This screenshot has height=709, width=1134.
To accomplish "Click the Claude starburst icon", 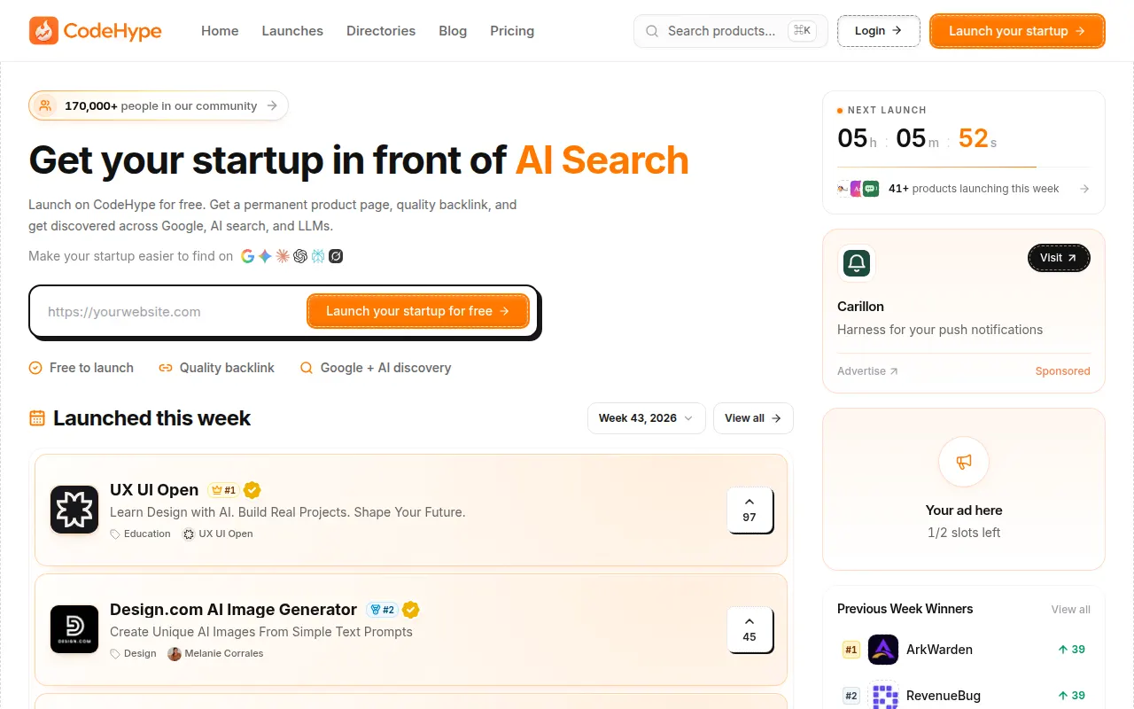I will (283, 256).
